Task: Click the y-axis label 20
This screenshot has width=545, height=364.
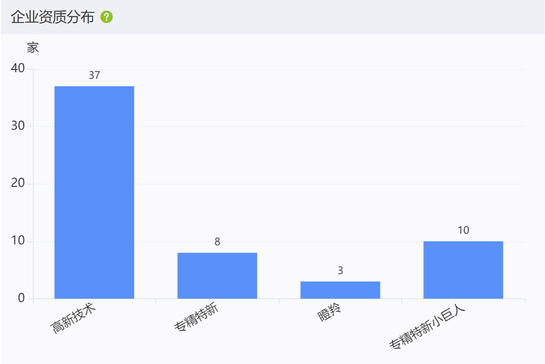Action: 18,184
